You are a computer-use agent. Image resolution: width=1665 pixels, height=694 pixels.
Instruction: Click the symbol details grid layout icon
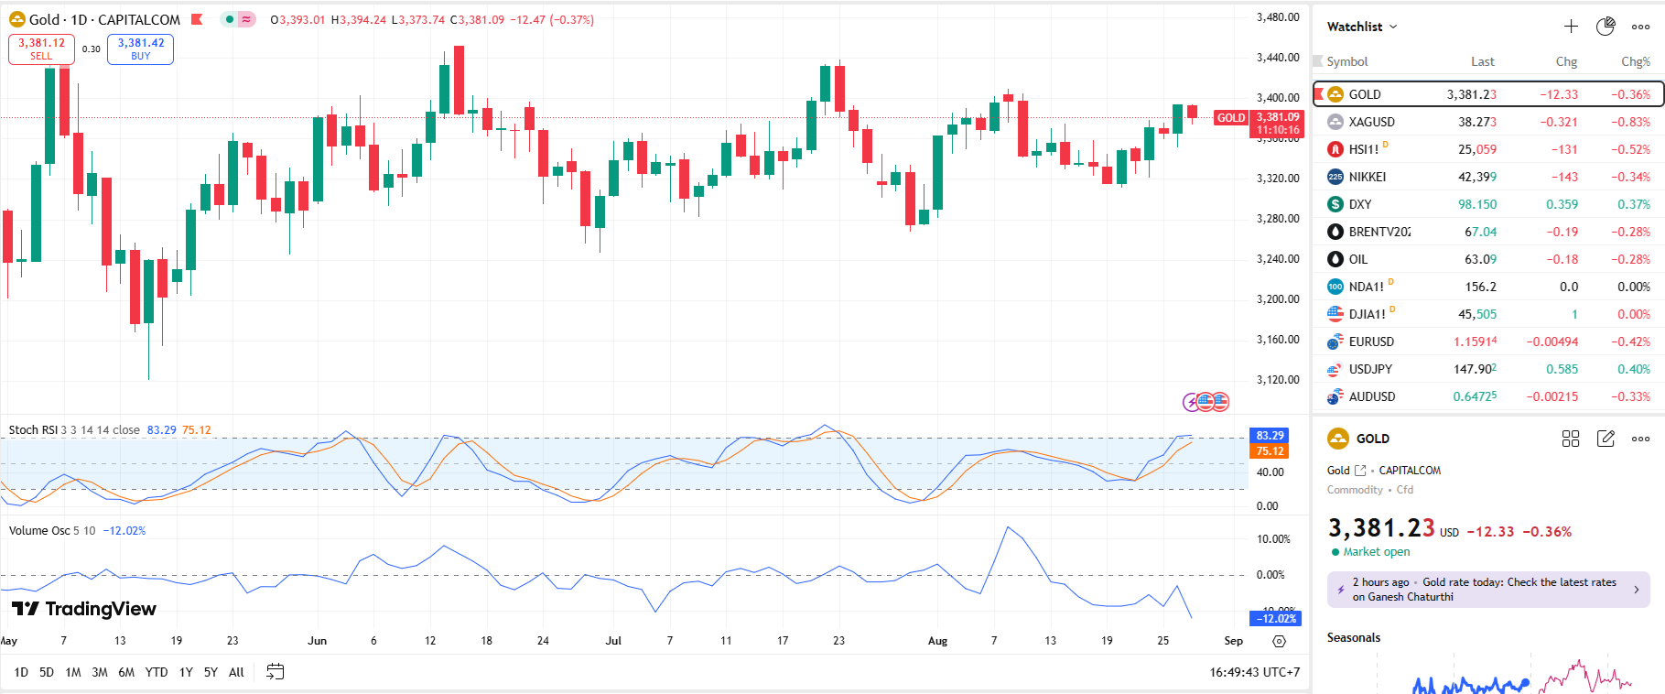pyautogui.click(x=1571, y=439)
